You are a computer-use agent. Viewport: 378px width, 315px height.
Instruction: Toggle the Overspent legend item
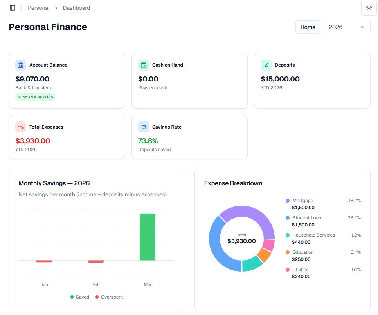pyautogui.click(x=109, y=297)
